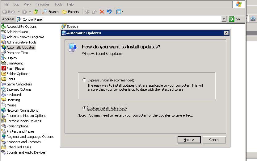Open the Keyboard icon
The height and width of the screenshot is (161, 257).
(x=4, y=95)
